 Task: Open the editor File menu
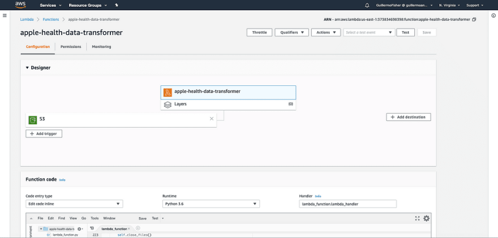pyautogui.click(x=40, y=218)
